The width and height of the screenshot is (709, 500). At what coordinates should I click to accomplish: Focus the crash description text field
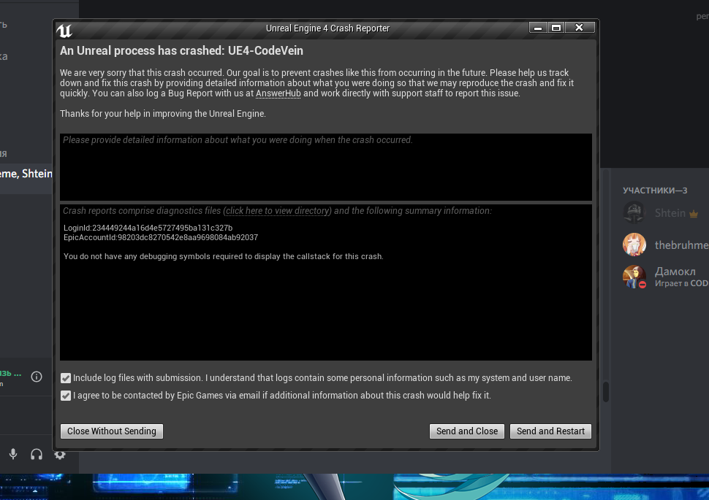coord(325,167)
